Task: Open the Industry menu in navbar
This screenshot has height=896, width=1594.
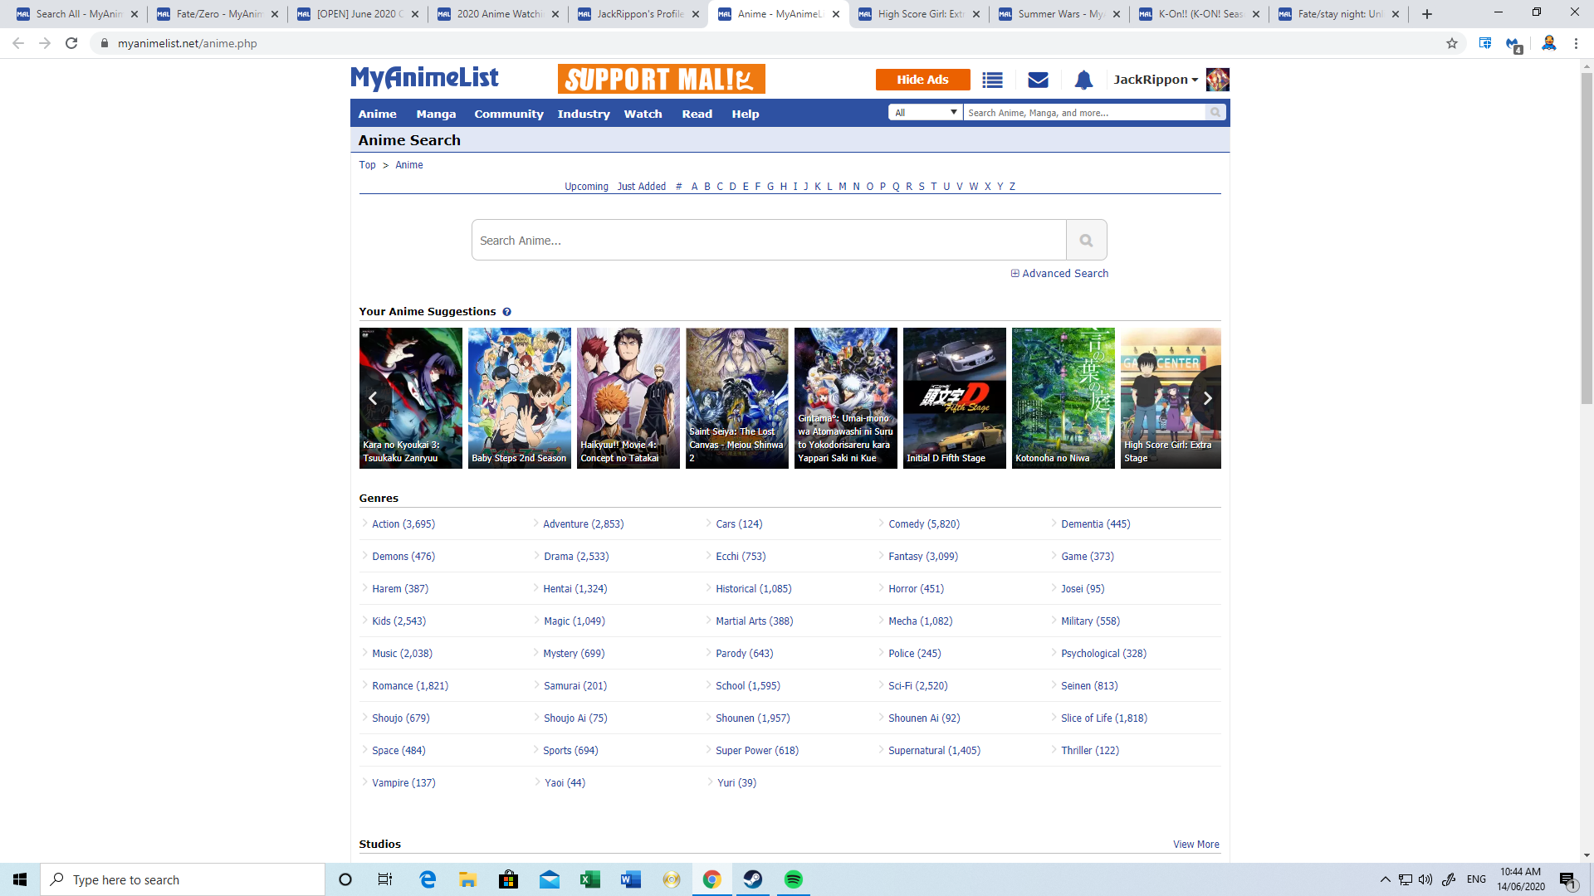Action: [584, 114]
